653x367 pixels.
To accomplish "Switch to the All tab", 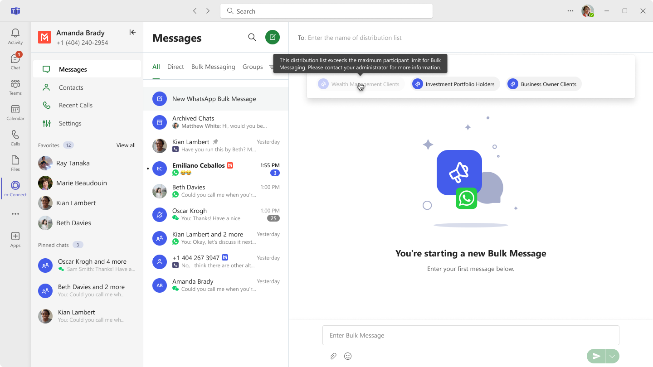I will pos(156,67).
